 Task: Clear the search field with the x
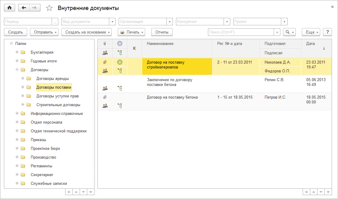[x=277, y=32]
